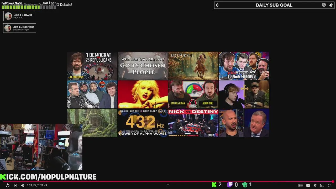
Task: Click the Last Subscriber label
Action: (x=23, y=27)
